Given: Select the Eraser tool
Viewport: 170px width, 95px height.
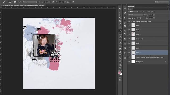Looking at the screenshot, I should point(120,40).
